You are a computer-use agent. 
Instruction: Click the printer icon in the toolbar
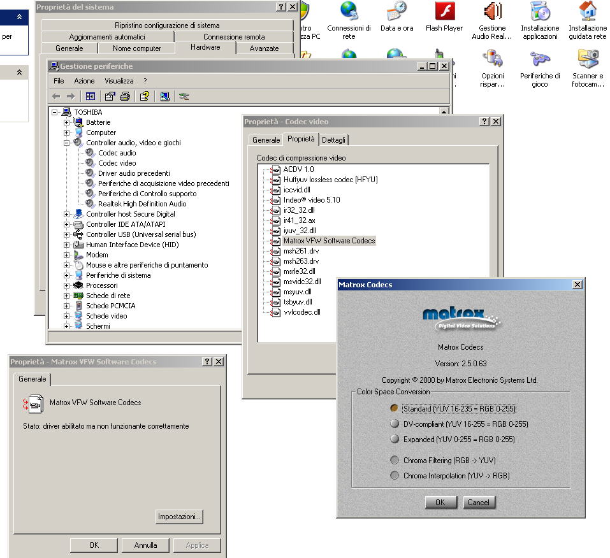(125, 96)
